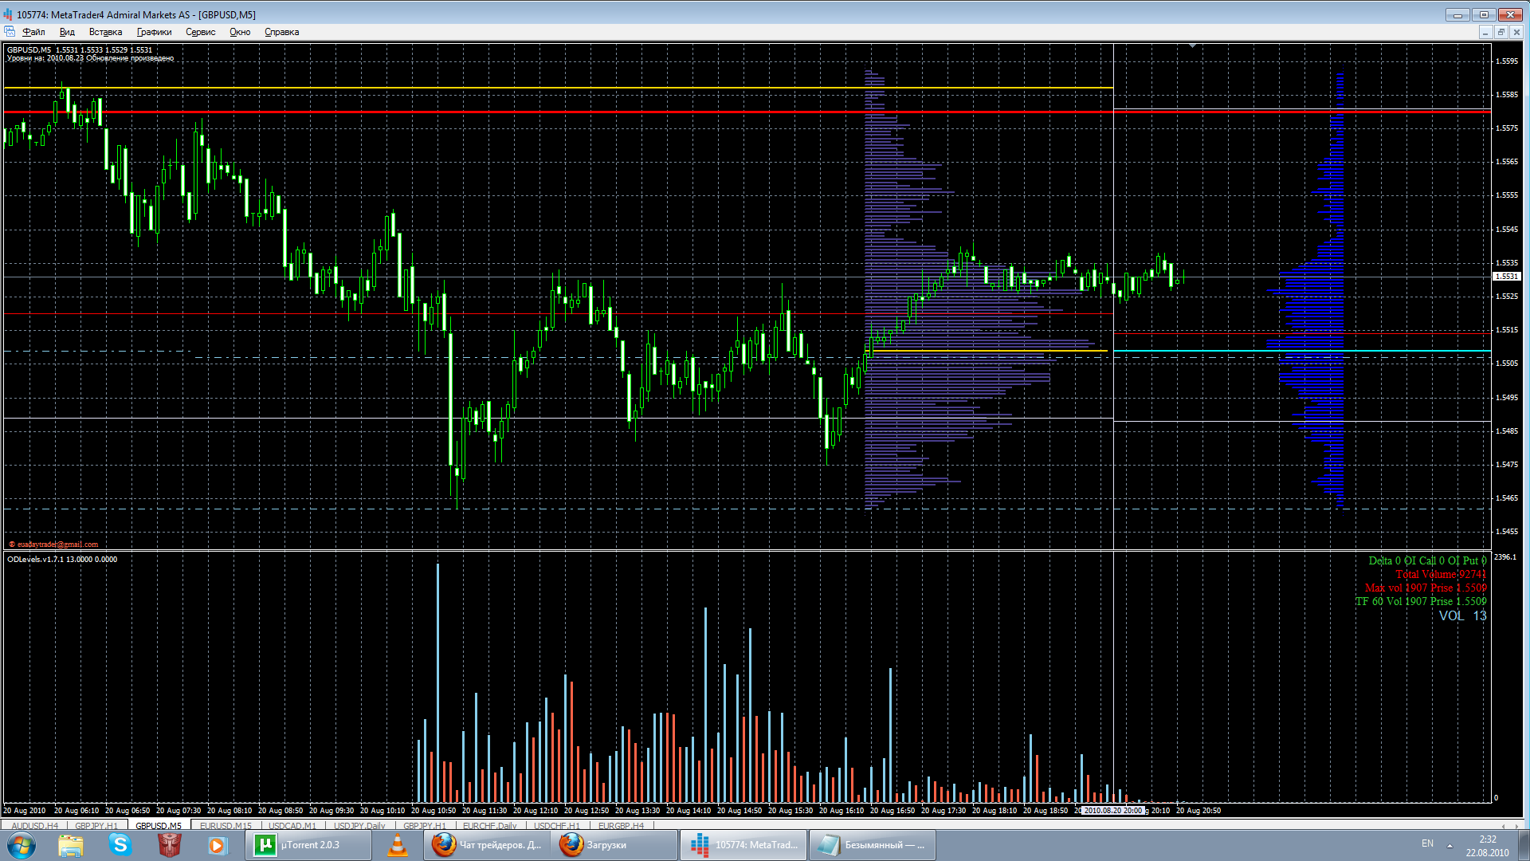The height and width of the screenshot is (861, 1530).
Task: Click the EN language indicator
Action: click(x=1427, y=843)
